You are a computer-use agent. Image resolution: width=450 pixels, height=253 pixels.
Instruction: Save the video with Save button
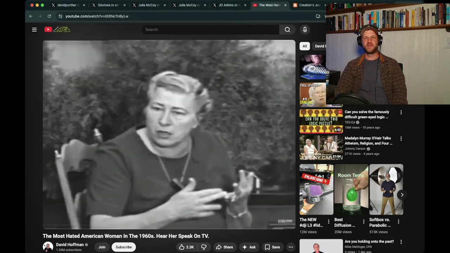(272, 247)
